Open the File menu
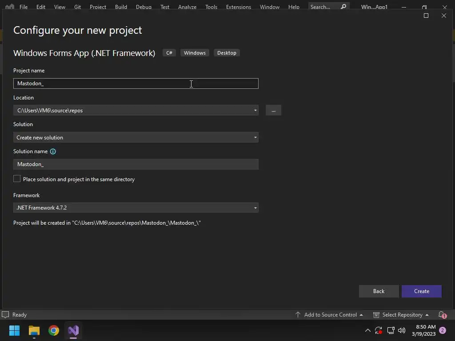Viewport: 455px width, 341px height. pyautogui.click(x=24, y=7)
